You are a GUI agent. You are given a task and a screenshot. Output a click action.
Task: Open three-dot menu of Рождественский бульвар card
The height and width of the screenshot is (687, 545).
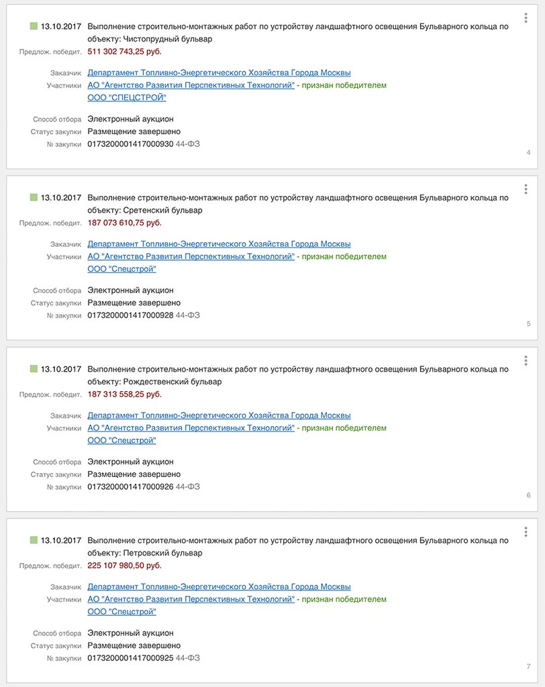[x=526, y=361]
